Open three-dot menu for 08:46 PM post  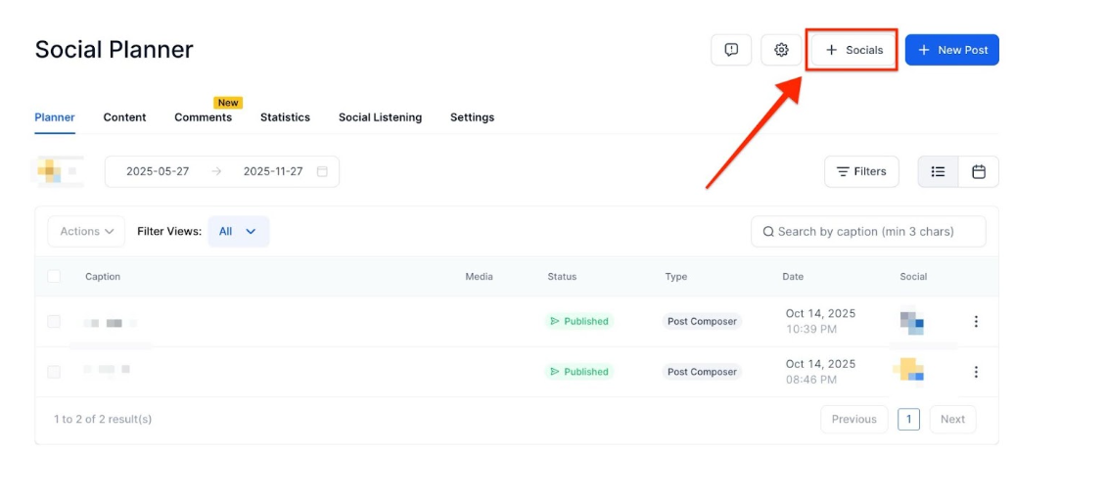click(x=975, y=372)
